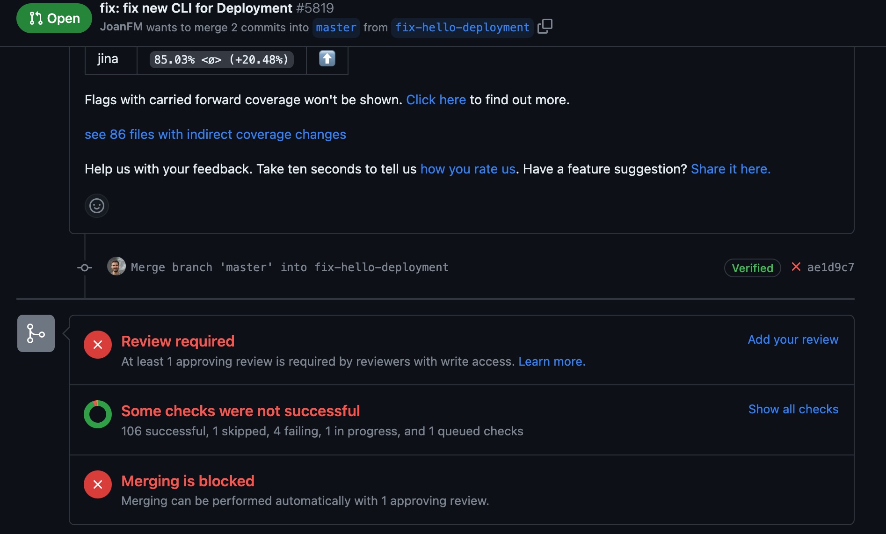
Task: Click the checks status pie chart icon
Action: point(97,414)
